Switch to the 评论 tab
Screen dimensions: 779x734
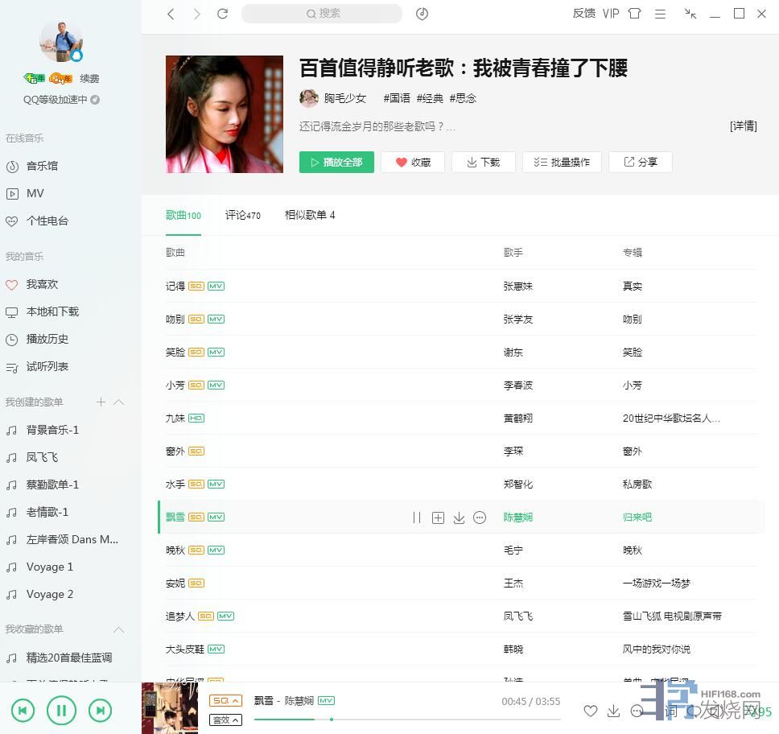coord(242,215)
